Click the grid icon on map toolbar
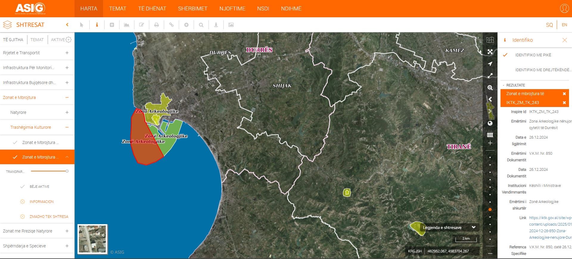This screenshot has width=572, height=259. coord(490,135)
